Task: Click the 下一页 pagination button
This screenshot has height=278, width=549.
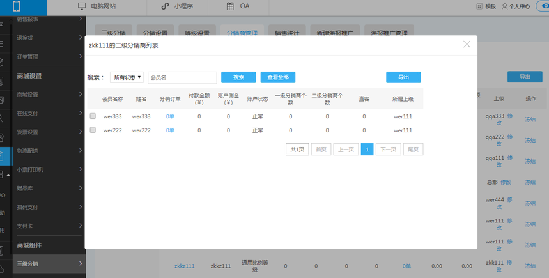Action: pyautogui.click(x=389, y=150)
